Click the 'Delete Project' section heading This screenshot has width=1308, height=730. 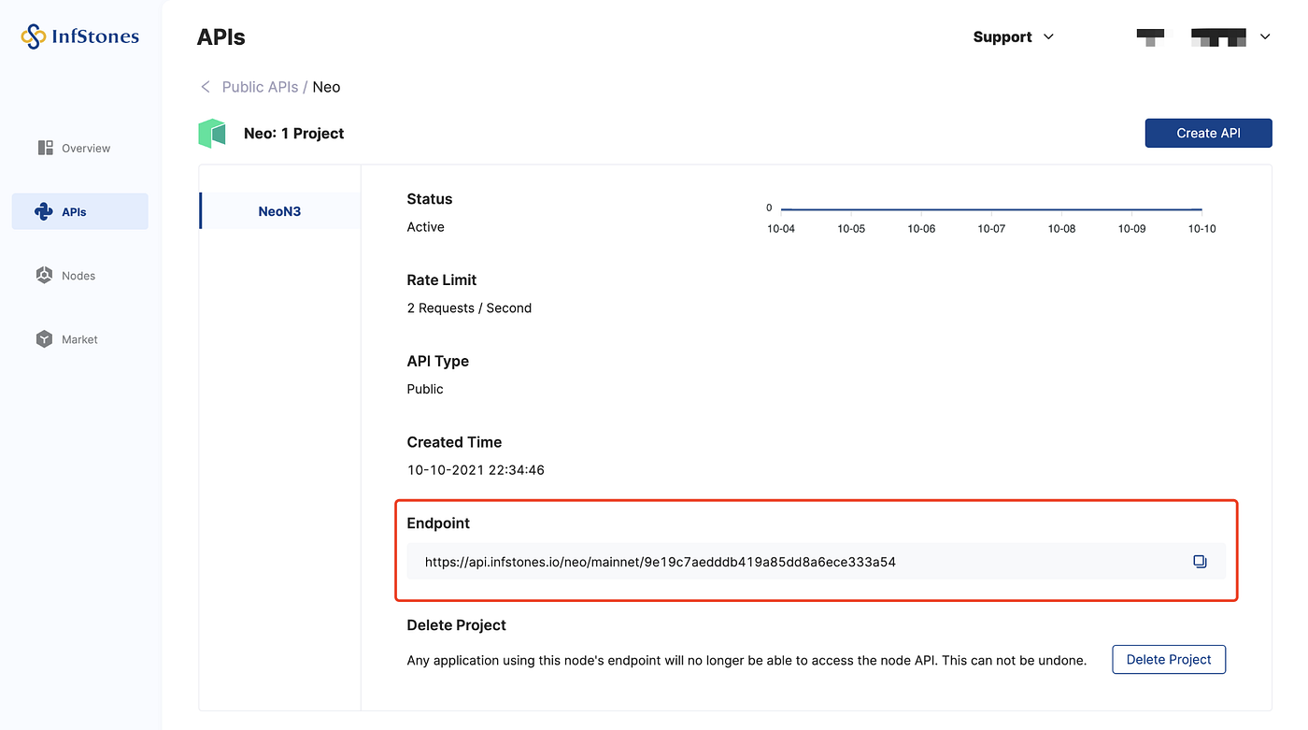(x=456, y=624)
